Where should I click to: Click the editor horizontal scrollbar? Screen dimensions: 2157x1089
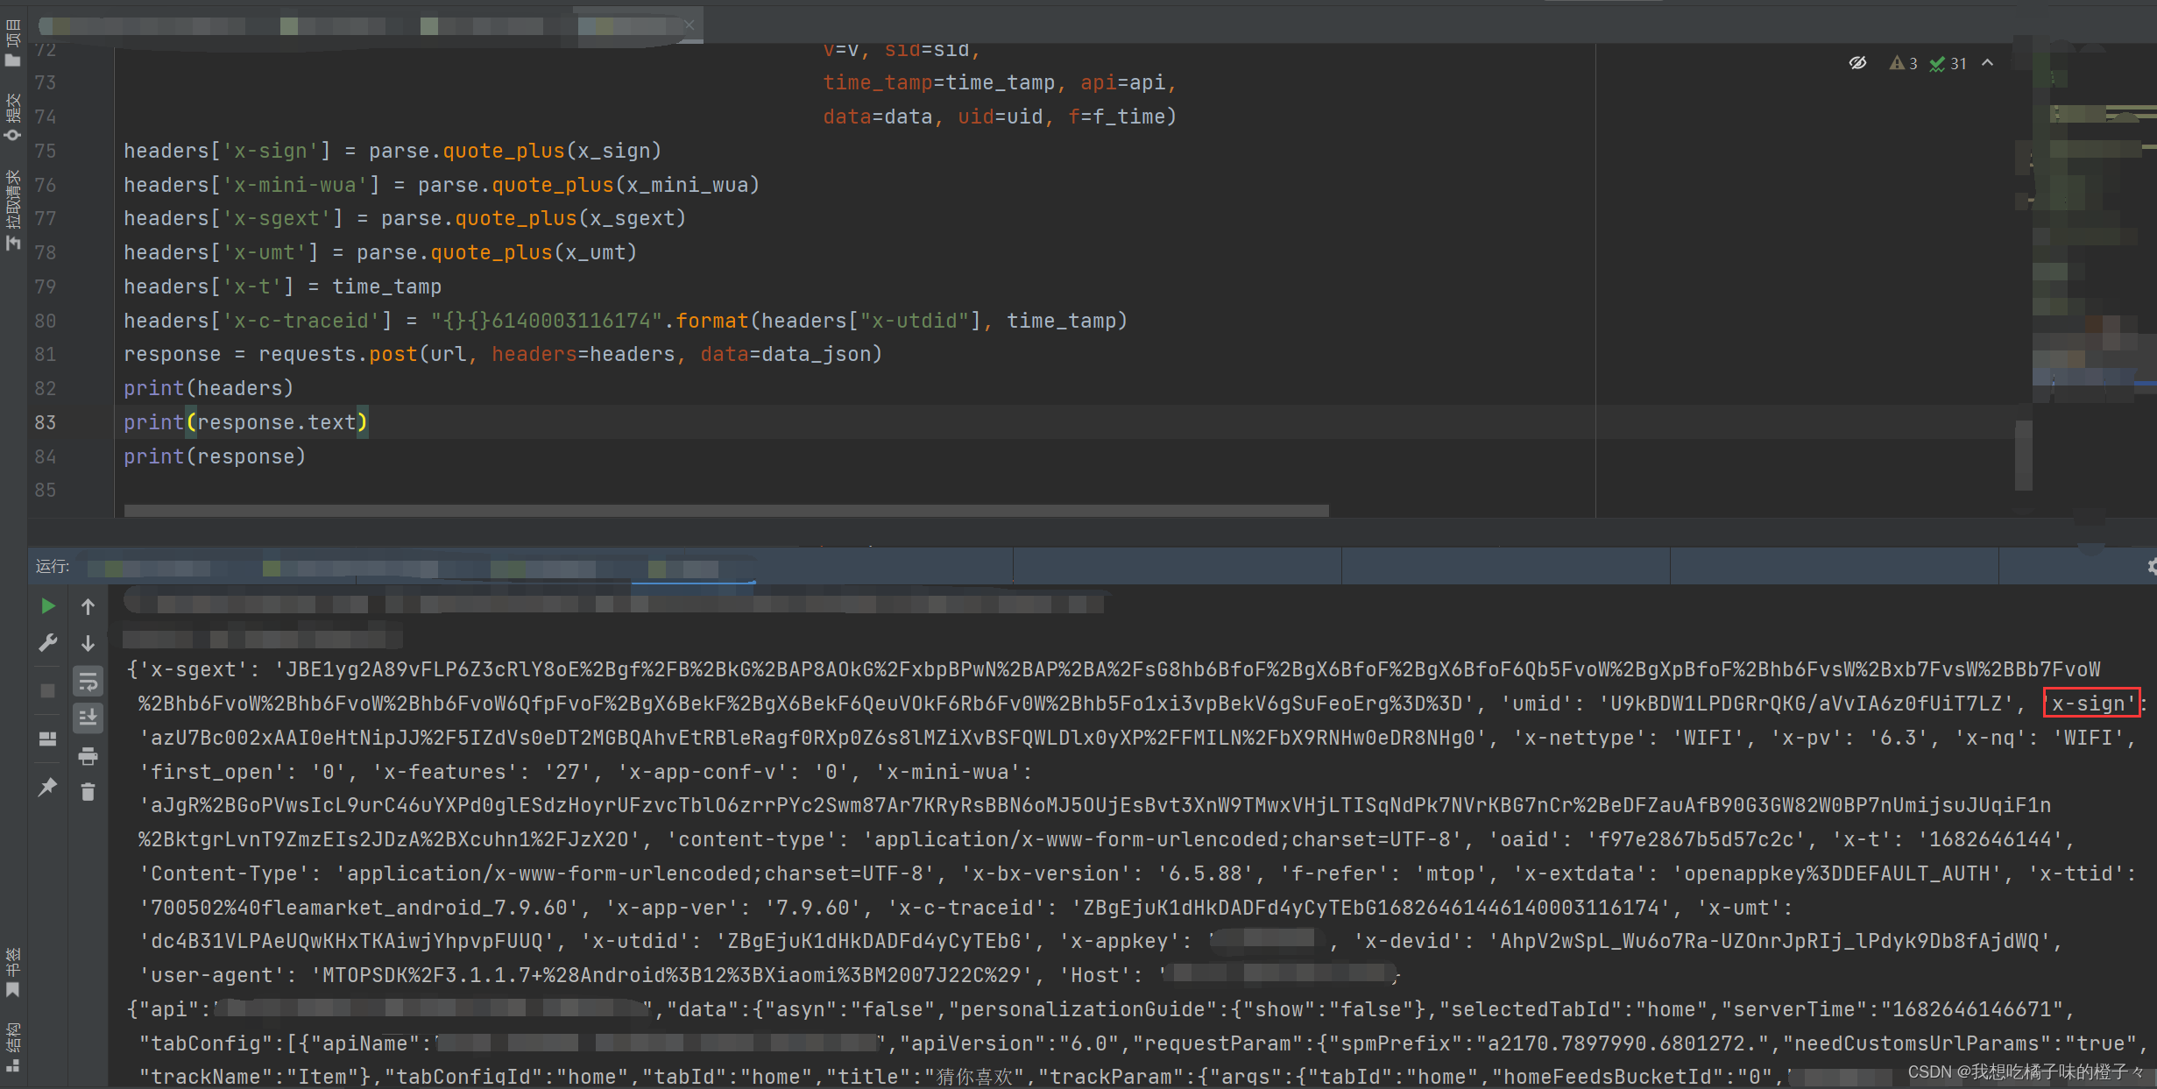click(726, 511)
